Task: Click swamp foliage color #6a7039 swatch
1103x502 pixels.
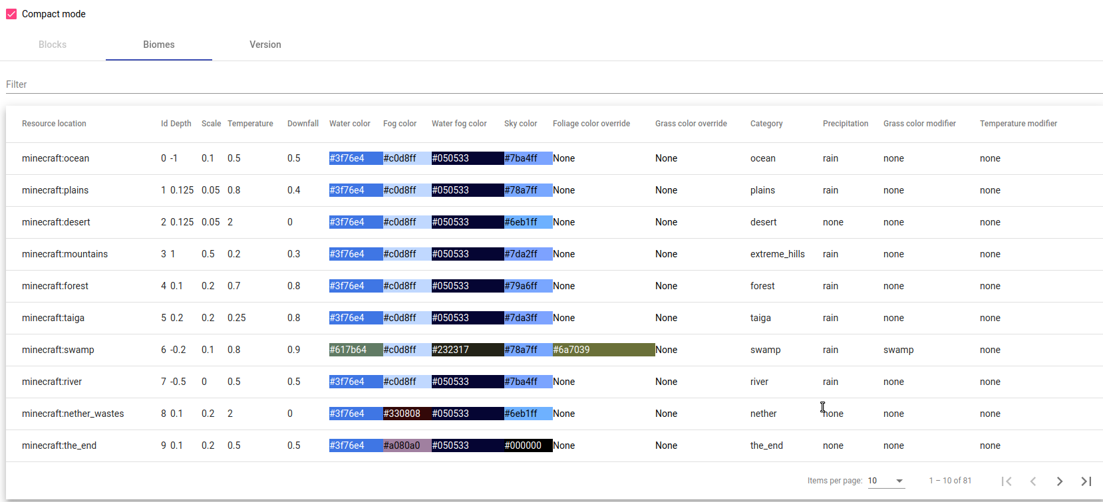Action: pyautogui.click(x=604, y=350)
